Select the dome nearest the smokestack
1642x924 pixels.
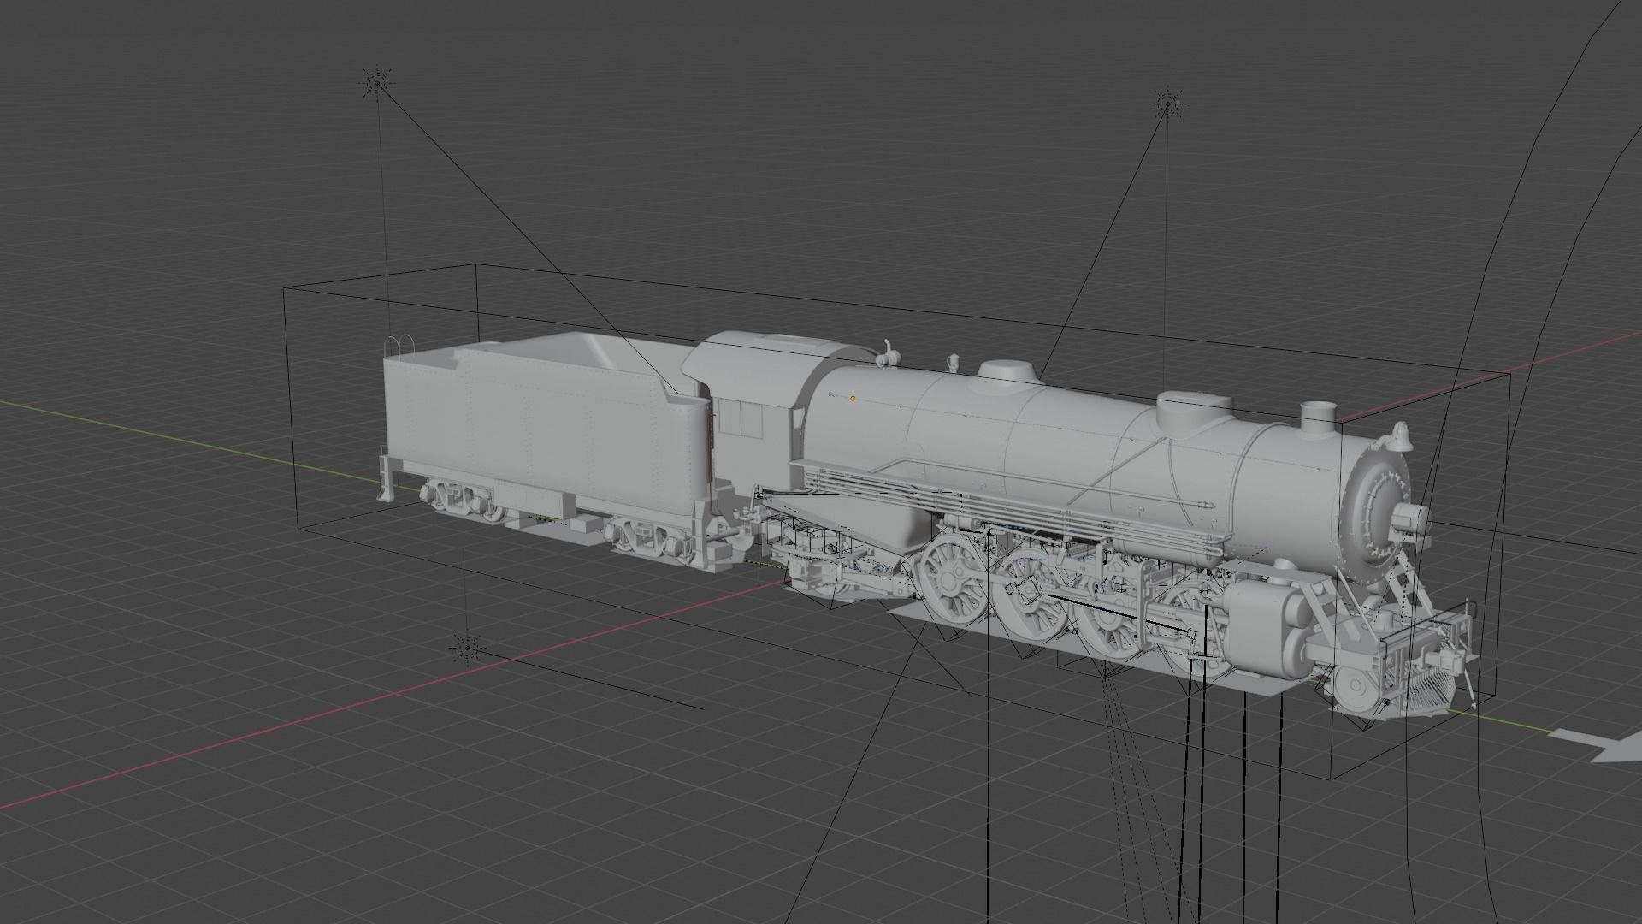(x=1196, y=412)
